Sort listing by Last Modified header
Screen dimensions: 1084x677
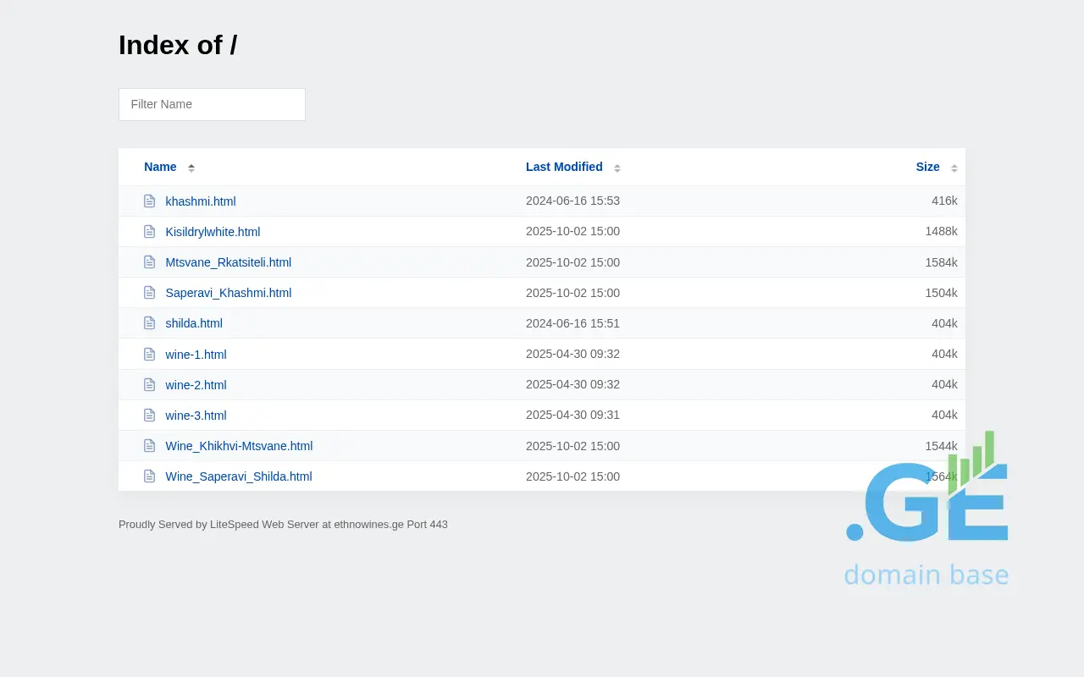point(564,167)
